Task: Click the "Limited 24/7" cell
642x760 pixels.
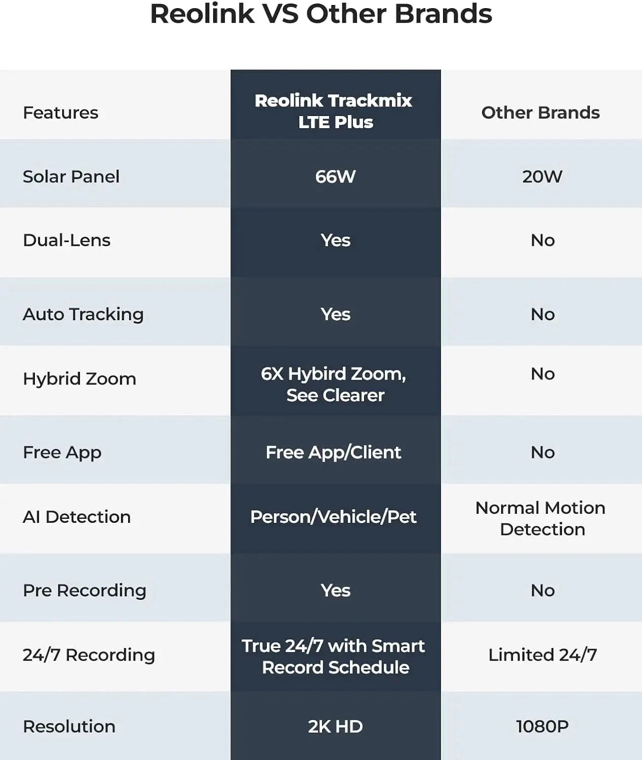Action: tap(542, 655)
